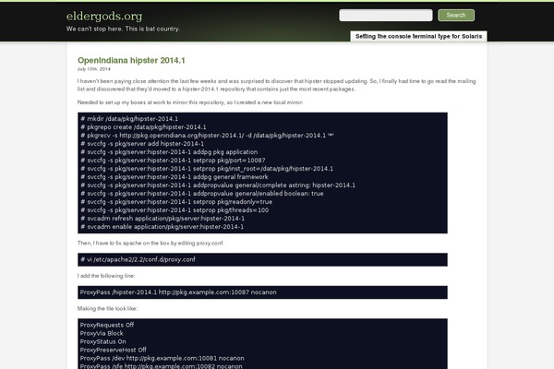Click the 'ProxyStatus On' line
The image size is (554, 369).
(102, 342)
